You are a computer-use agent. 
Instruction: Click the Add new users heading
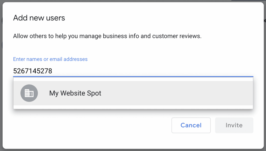pyautogui.click(x=39, y=18)
